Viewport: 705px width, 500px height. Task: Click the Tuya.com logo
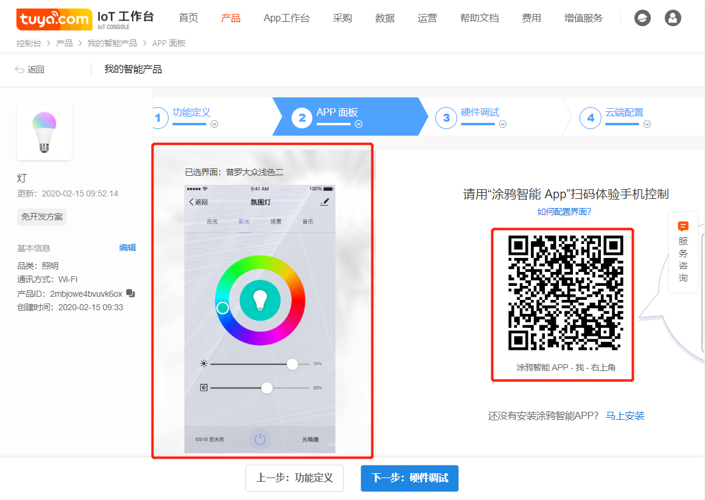point(54,18)
